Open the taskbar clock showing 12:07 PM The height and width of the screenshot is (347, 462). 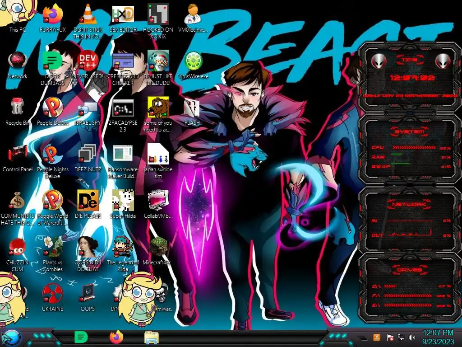pyautogui.click(x=438, y=338)
